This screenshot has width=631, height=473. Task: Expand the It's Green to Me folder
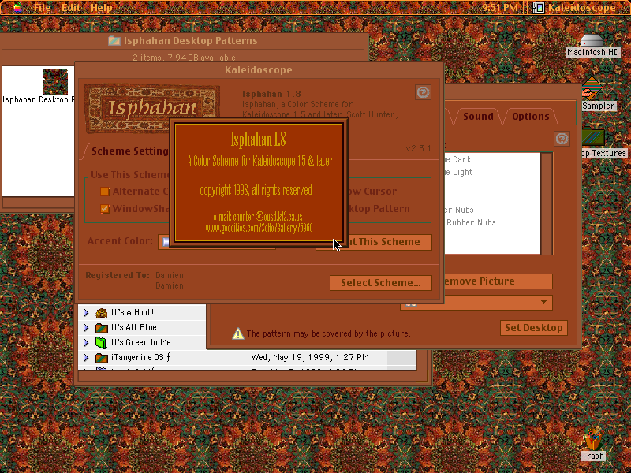pyautogui.click(x=86, y=342)
